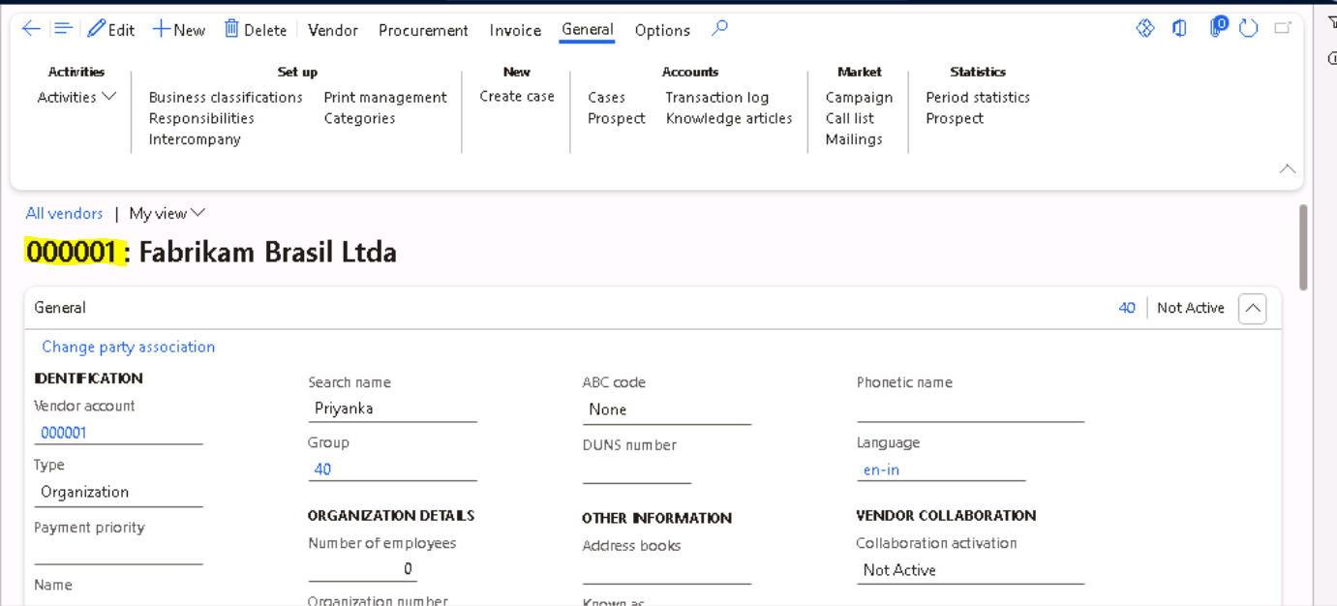Click the Fabrikam Brasil Ltda heading
This screenshot has width=1337, height=606.
coord(268,252)
